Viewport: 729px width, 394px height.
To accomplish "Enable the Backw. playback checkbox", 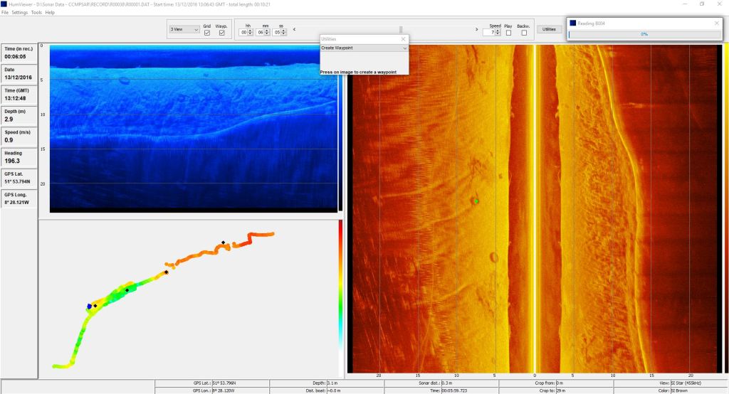I will pos(524,33).
